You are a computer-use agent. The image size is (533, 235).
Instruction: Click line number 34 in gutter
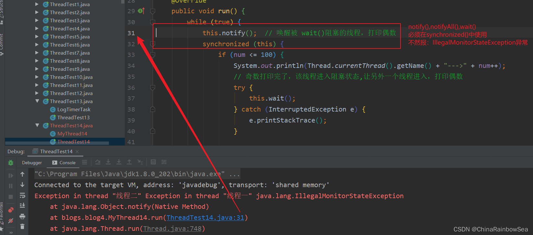(x=131, y=66)
